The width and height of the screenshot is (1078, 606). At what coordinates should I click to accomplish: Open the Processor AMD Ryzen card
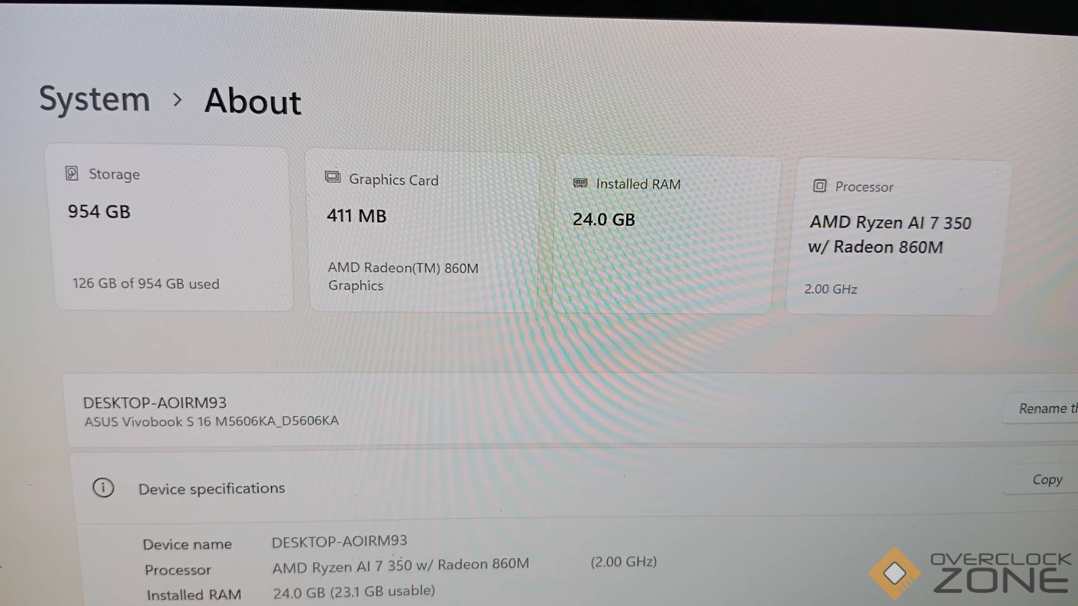tap(897, 237)
